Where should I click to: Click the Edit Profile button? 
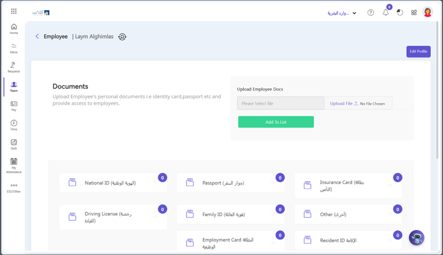(418, 52)
